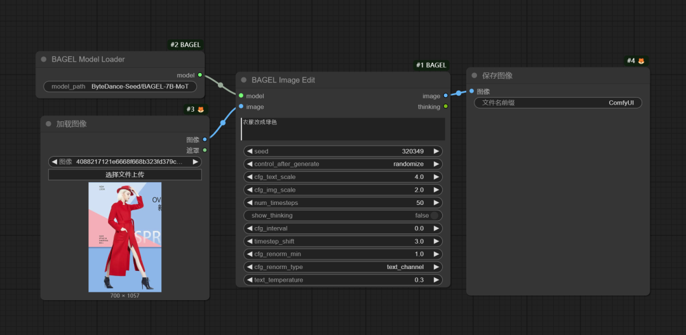Click the image output port on Image Edit
The image size is (686, 335).
[445, 96]
